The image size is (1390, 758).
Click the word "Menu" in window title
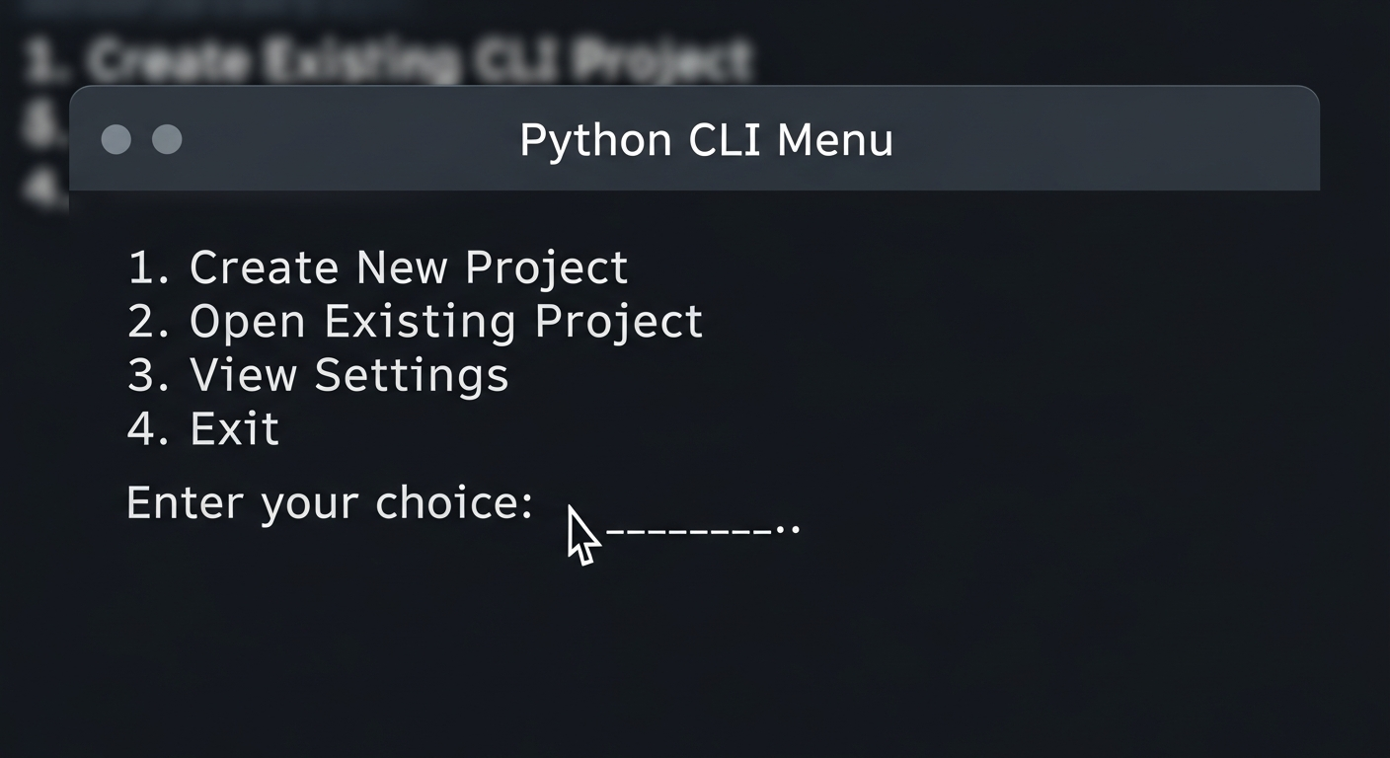click(834, 139)
